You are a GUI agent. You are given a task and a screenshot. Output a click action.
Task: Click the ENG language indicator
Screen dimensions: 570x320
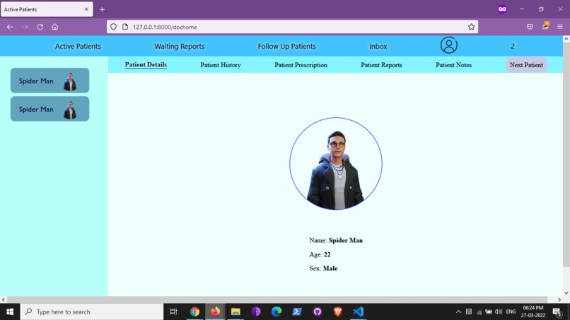point(511,312)
